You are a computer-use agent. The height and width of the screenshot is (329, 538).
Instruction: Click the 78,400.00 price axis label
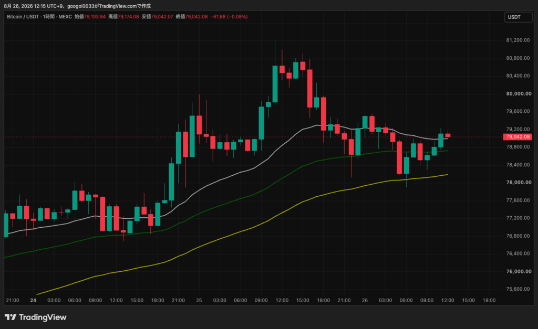(518, 165)
